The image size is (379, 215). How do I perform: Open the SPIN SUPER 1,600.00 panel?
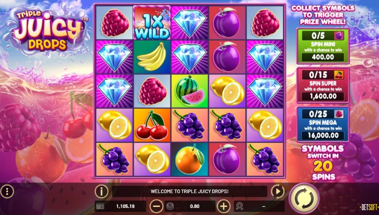coord(323,85)
